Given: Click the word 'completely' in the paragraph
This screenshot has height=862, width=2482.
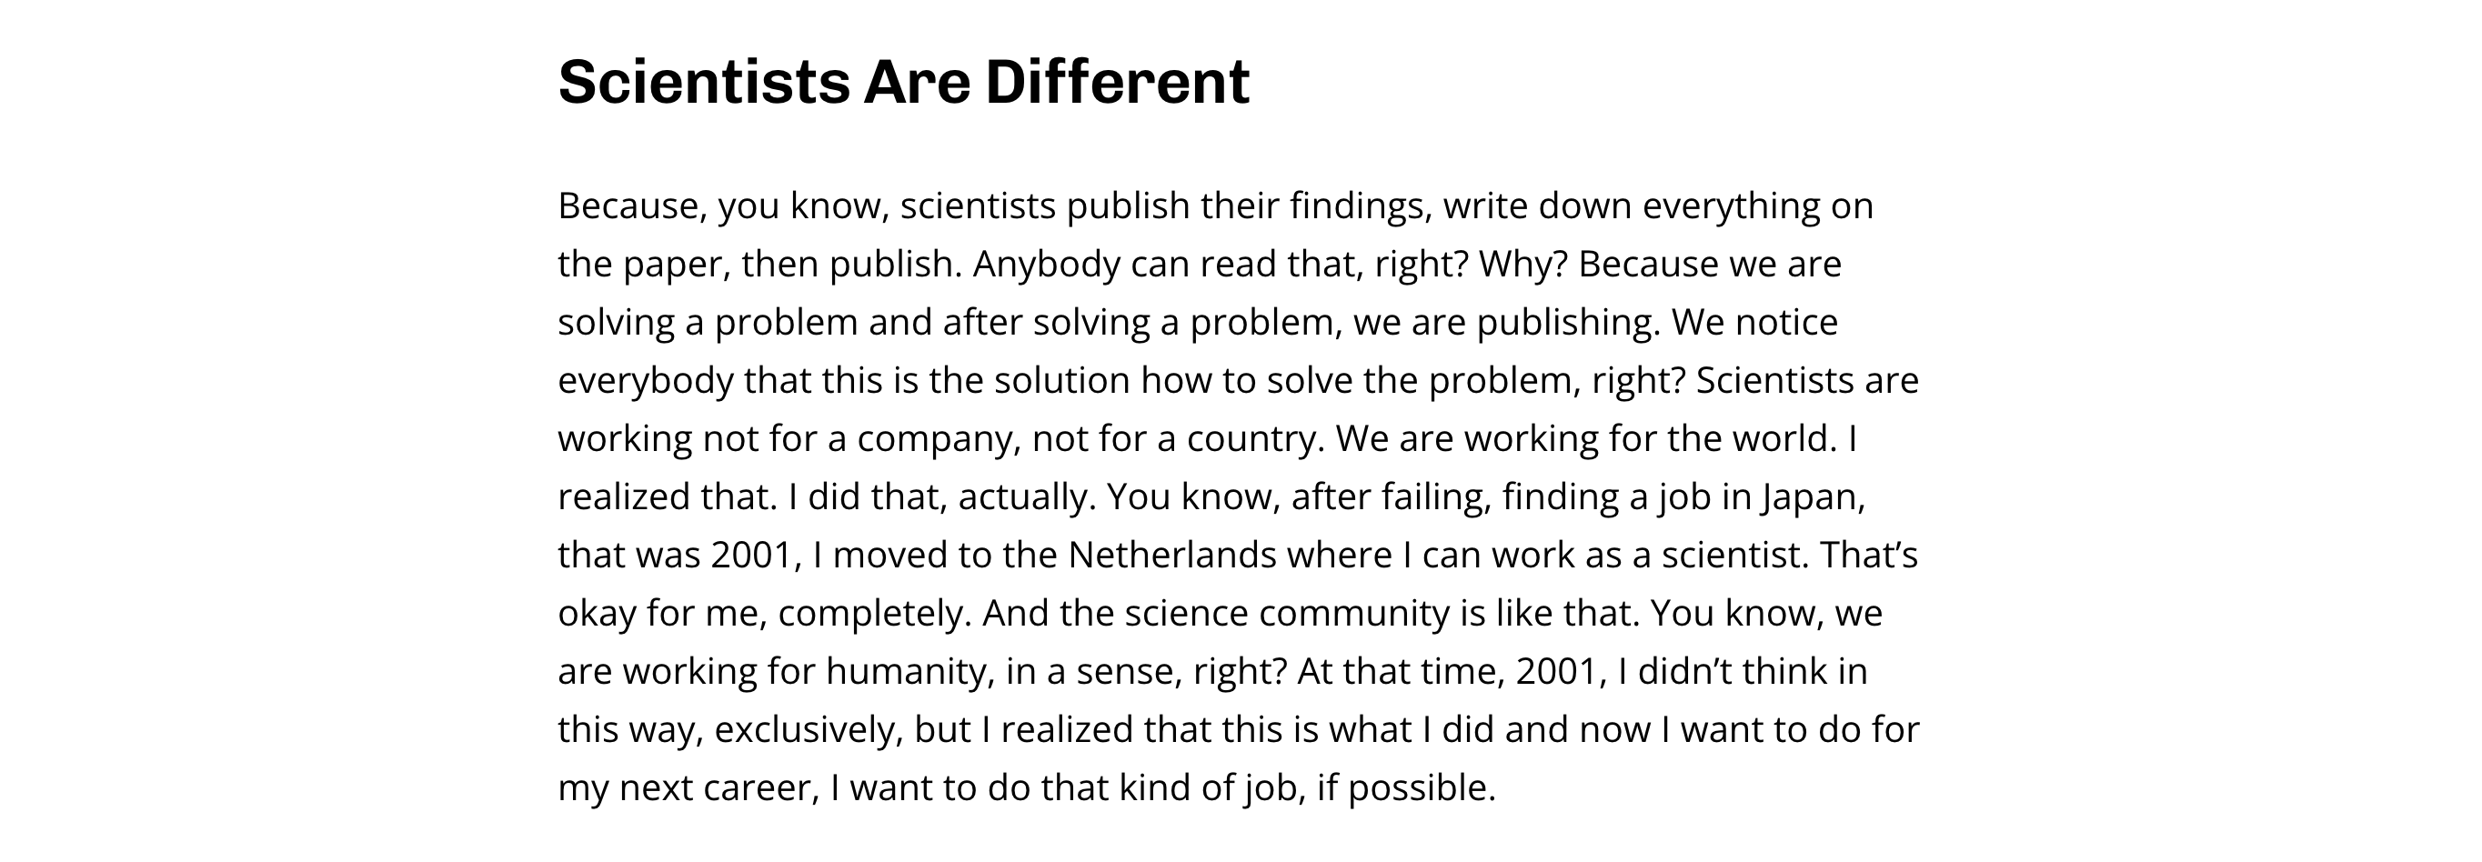Looking at the screenshot, I should pyautogui.click(x=870, y=615).
